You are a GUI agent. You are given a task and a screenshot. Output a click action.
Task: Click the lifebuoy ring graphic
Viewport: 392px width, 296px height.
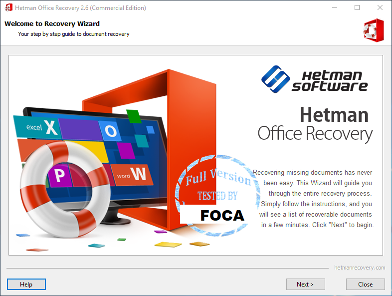pyautogui.click(x=65, y=189)
